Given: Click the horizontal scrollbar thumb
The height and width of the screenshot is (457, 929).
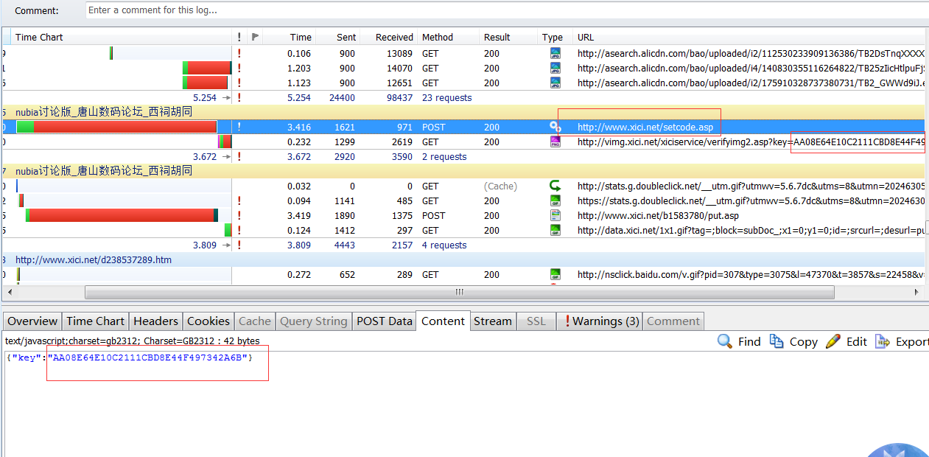Looking at the screenshot, I should (459, 292).
